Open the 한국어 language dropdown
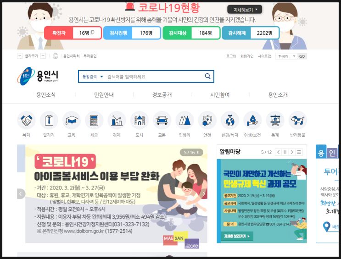The image size is (341, 259). tap(286, 56)
